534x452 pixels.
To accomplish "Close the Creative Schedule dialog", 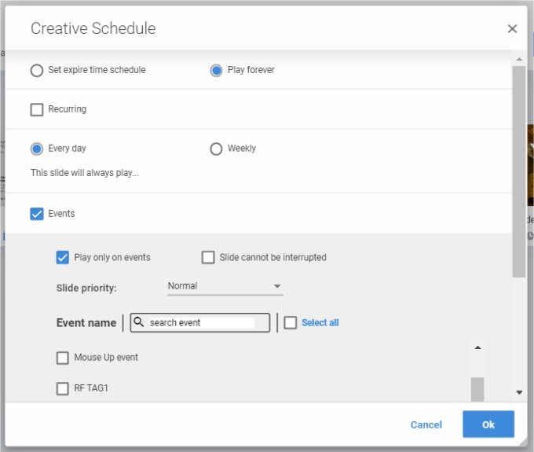I will coord(512,28).
